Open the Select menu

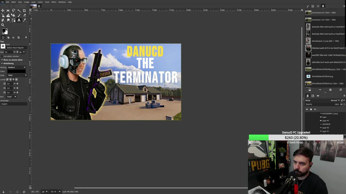(14, 2)
